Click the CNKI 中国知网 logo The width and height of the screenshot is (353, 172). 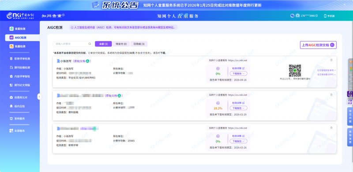click(x=20, y=16)
